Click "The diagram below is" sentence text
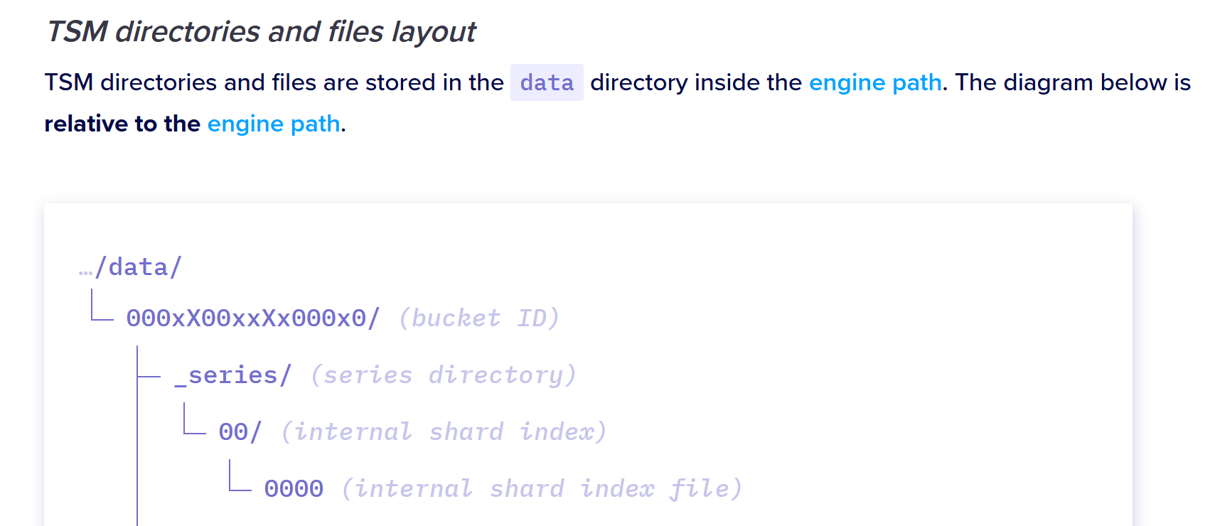Screen dimensions: 1205x526 1073,83
